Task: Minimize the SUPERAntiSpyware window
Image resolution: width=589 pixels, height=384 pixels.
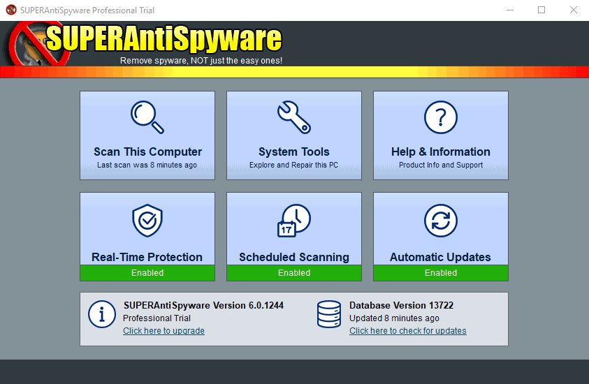Action: coord(510,10)
